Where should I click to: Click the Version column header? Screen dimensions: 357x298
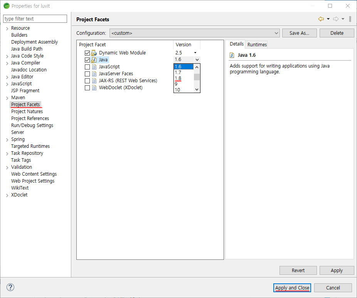[x=187, y=45]
